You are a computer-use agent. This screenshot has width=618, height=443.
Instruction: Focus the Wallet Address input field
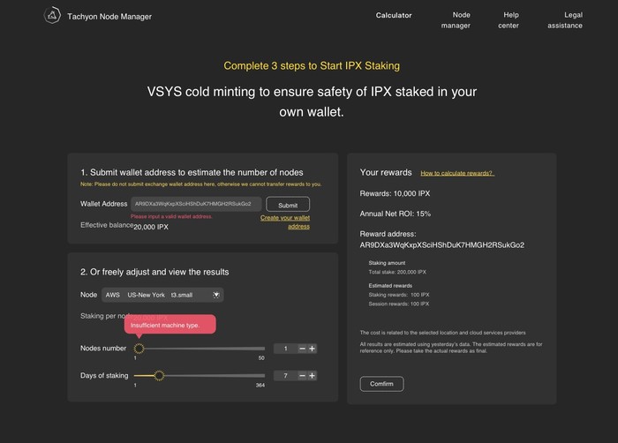pyautogui.click(x=196, y=204)
